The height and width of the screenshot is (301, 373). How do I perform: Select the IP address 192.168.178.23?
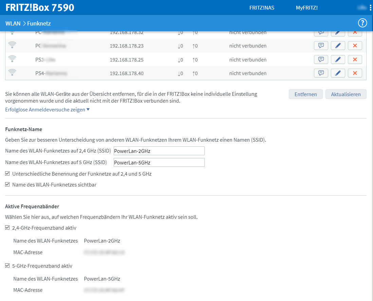[x=127, y=46]
